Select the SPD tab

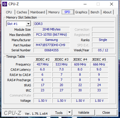point(68,12)
